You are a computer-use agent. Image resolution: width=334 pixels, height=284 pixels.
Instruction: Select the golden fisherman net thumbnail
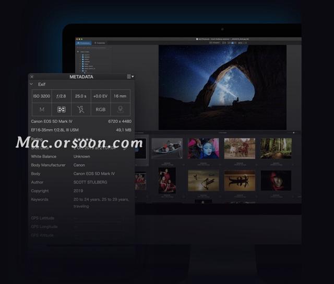pyautogui.click(x=203, y=180)
